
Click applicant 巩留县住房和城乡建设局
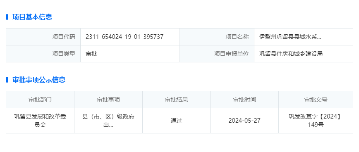291,54
